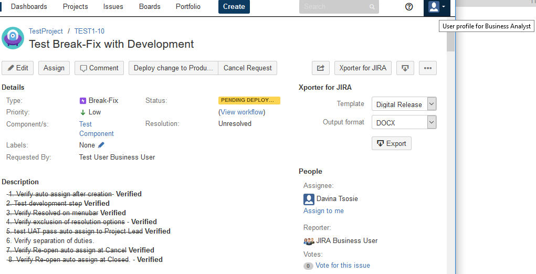This screenshot has height=274, width=536.
Task: Click description line 1 Verify auto assign after creation
Action: pyautogui.click(x=74, y=194)
